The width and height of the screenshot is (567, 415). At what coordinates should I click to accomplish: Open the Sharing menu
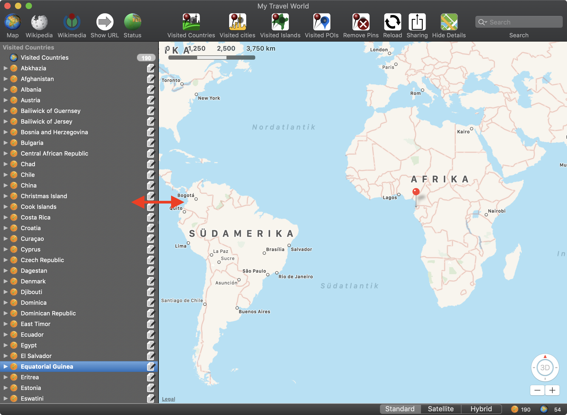coord(417,22)
